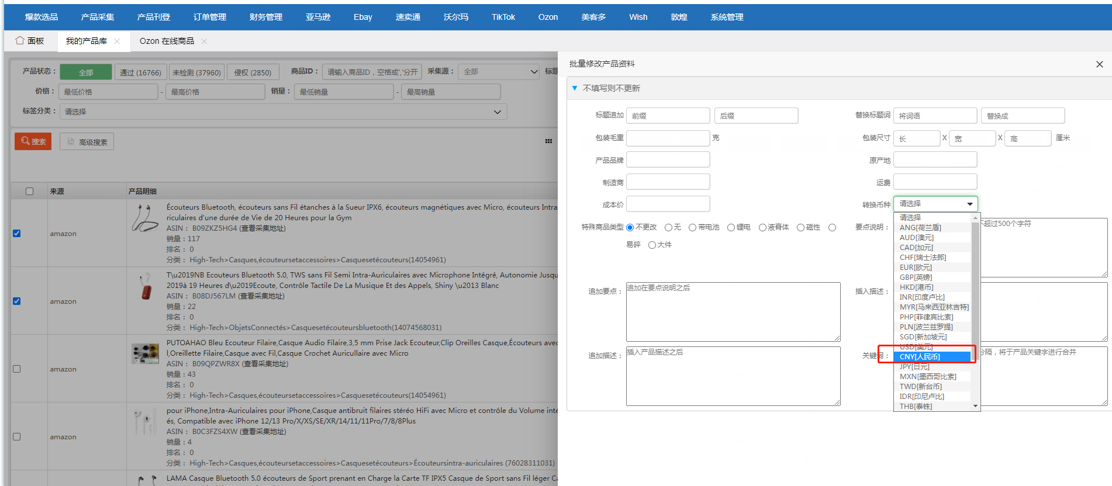
Task: Switch to 面板 tab
Action: point(36,41)
